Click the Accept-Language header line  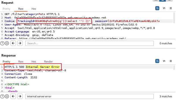tap(30, 32)
